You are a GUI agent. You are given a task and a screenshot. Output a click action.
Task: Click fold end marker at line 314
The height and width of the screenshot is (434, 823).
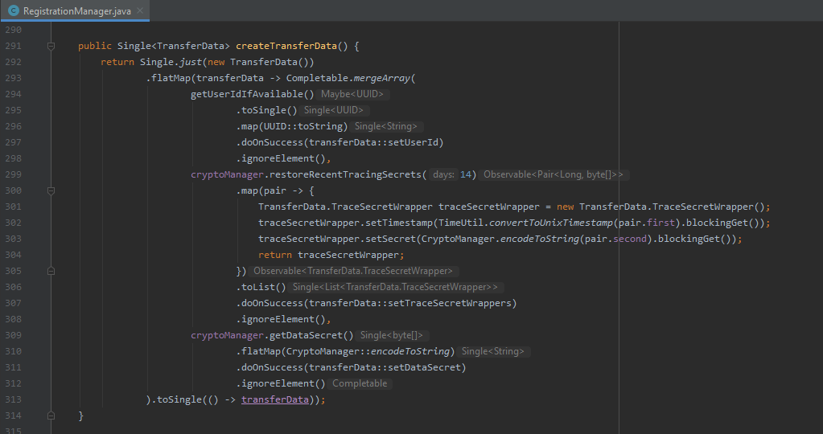coord(51,416)
